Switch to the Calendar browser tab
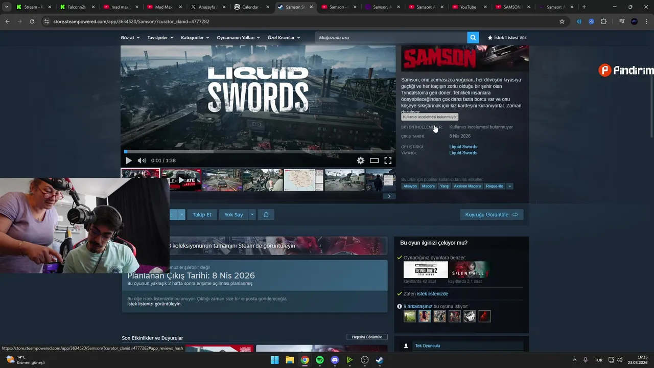The width and height of the screenshot is (654, 368). pyautogui.click(x=250, y=7)
